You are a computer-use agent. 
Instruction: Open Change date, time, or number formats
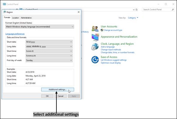118,52
